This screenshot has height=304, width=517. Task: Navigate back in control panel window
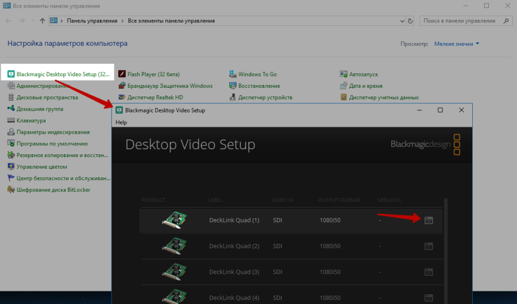click(x=9, y=21)
